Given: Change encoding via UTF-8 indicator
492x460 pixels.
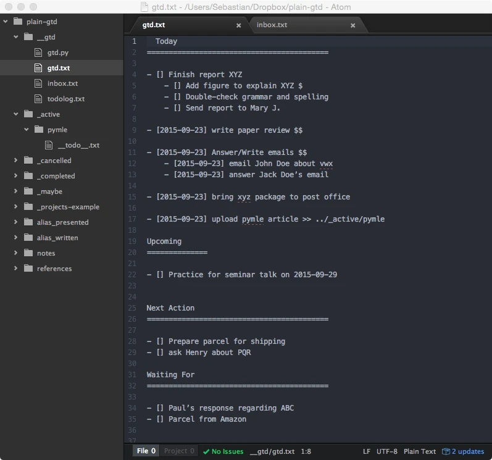Looking at the screenshot, I should (387, 451).
